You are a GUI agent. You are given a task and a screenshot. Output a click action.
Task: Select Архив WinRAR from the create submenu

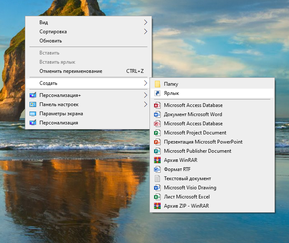tap(181, 160)
